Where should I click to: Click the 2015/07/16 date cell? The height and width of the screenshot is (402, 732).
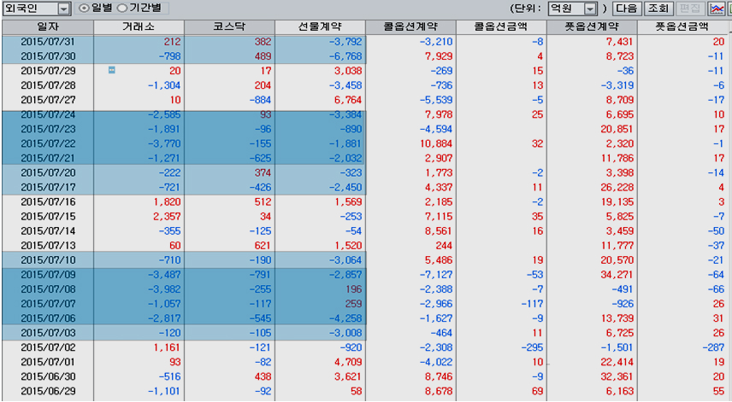pos(47,201)
